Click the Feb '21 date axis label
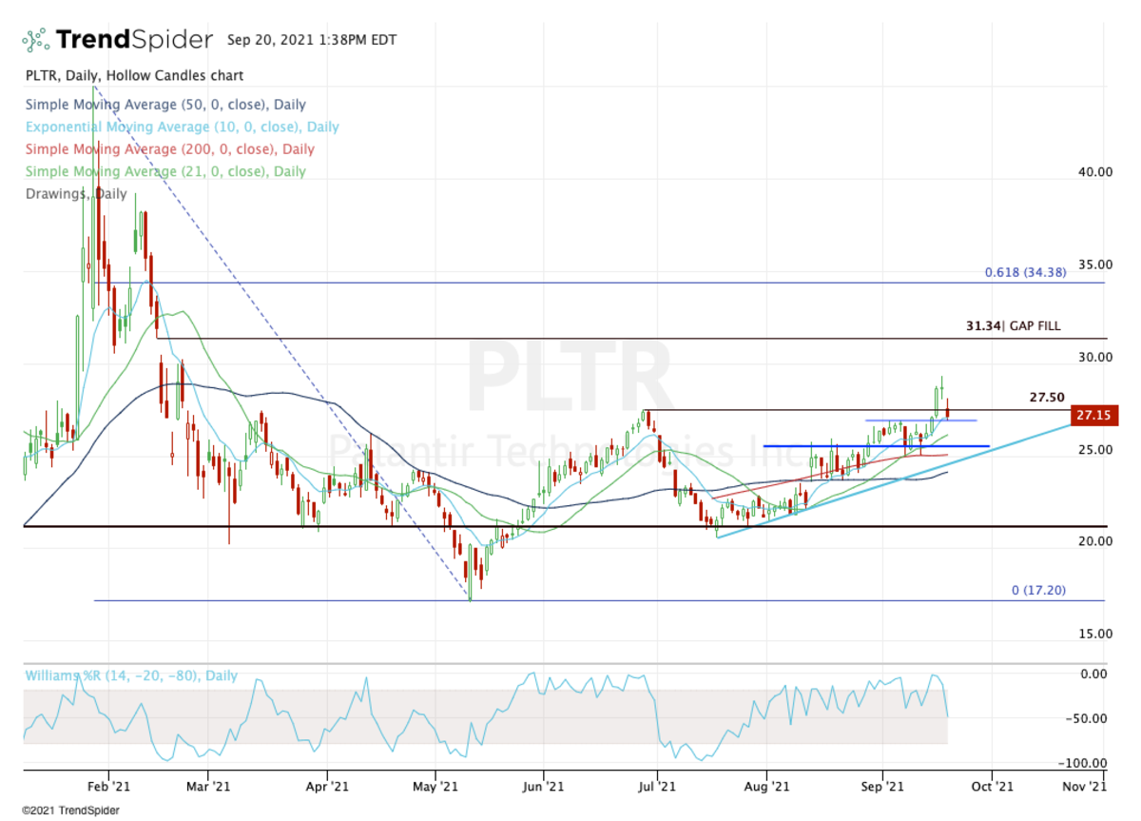The width and height of the screenshot is (1141, 821). point(108,787)
